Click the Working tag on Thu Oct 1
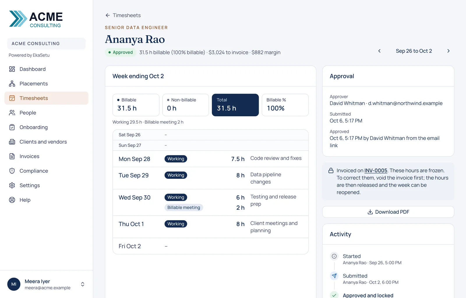This screenshot has height=298, width=466. [x=176, y=224]
